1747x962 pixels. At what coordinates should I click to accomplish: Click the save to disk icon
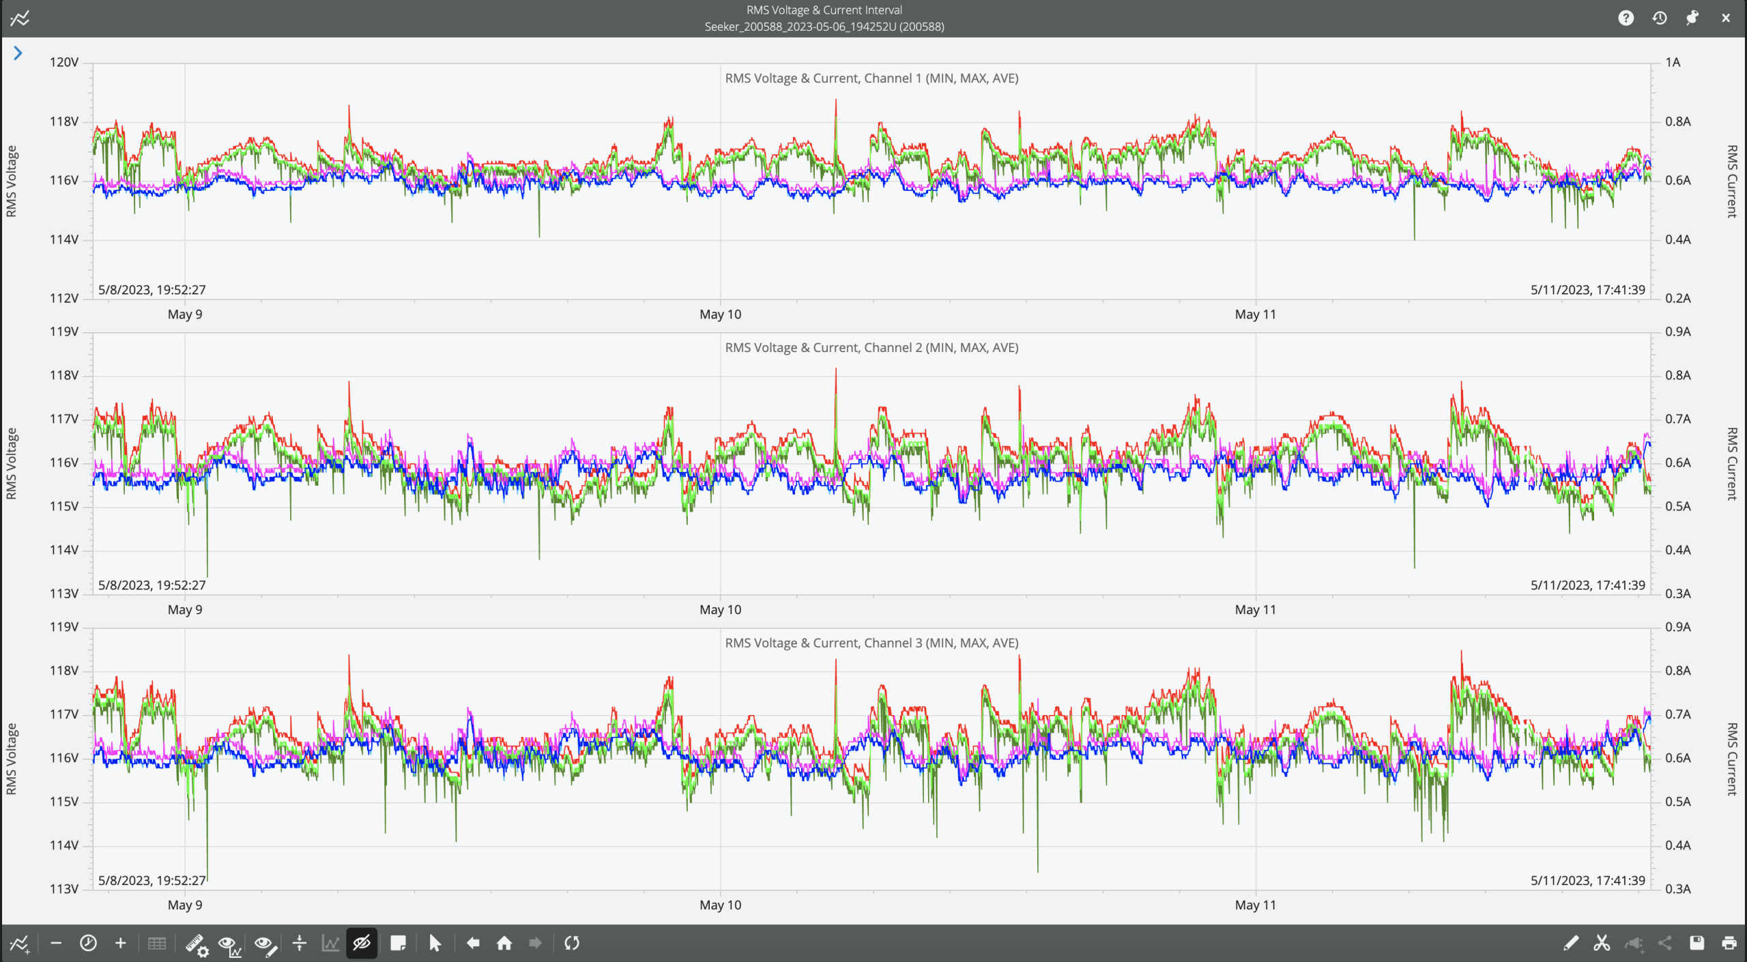(x=1698, y=944)
